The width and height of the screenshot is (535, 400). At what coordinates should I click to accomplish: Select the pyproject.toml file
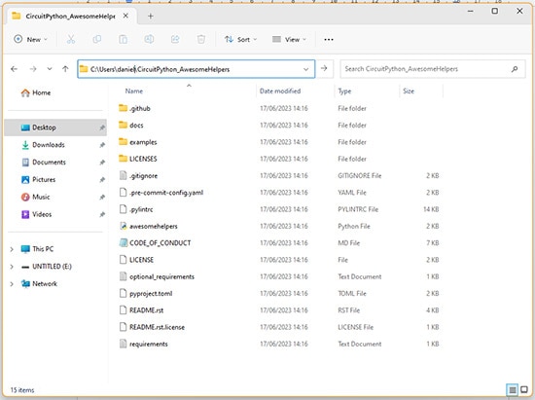coord(151,294)
